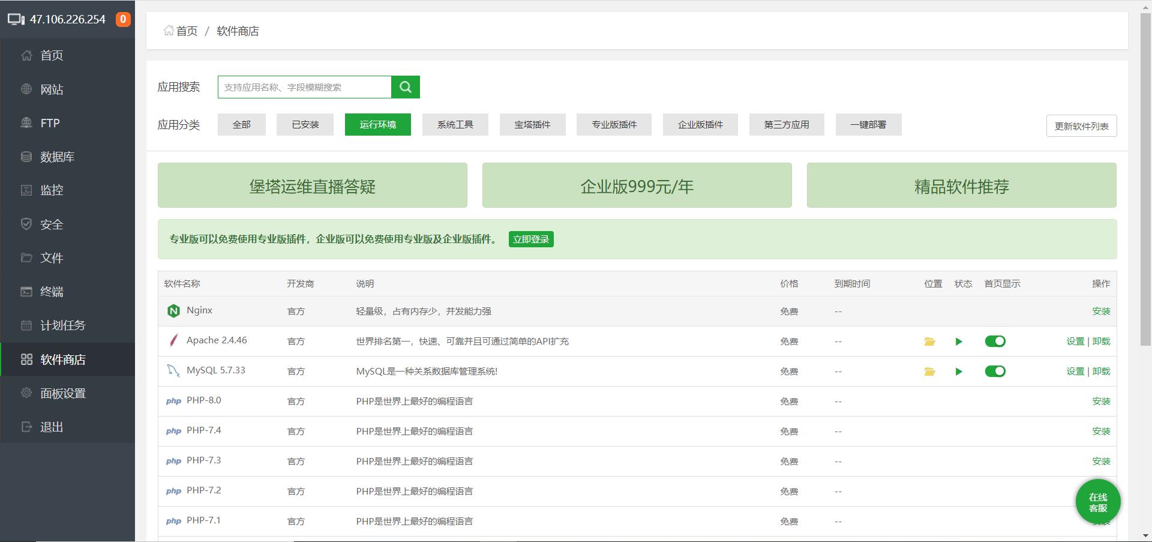Click the MySQL 5.7.33 software name

point(216,370)
